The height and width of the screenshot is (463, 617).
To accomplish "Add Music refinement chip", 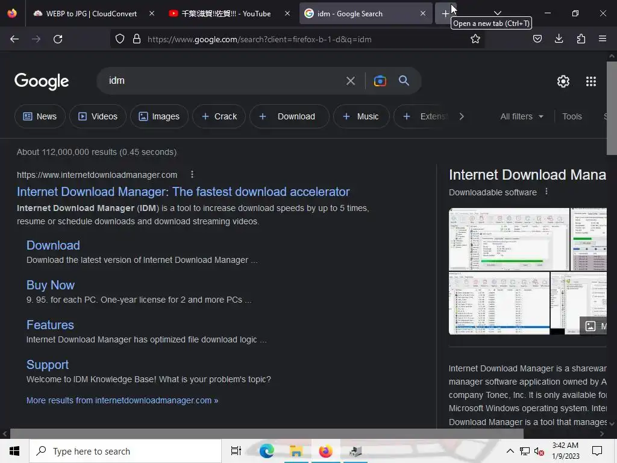I will (361, 116).
